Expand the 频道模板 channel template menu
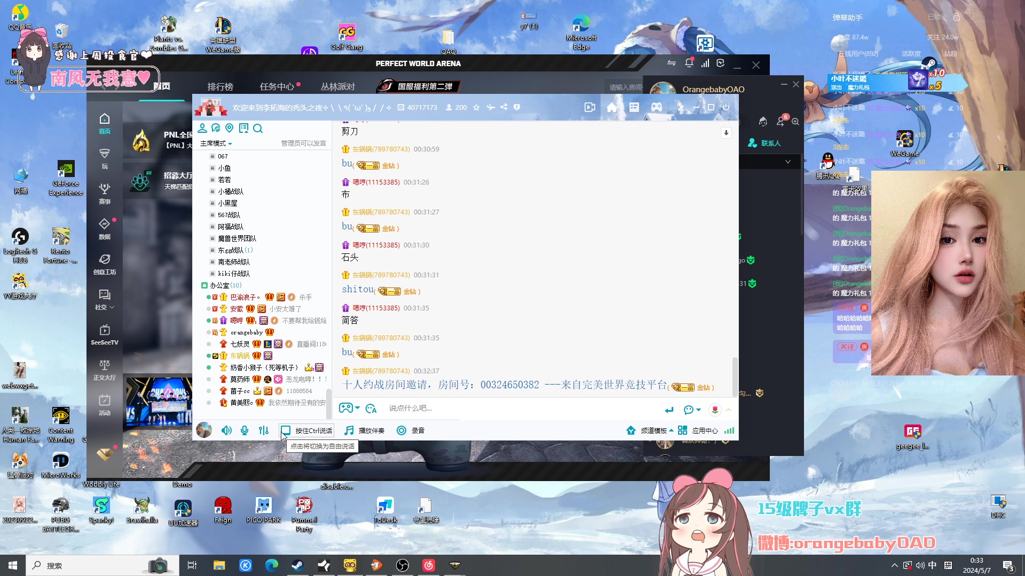This screenshot has height=576, width=1025. (653, 430)
